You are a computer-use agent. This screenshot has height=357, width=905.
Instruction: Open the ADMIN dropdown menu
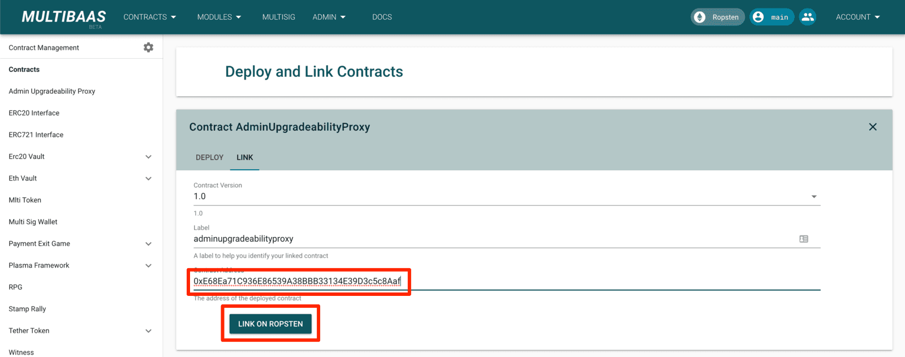pyautogui.click(x=329, y=17)
